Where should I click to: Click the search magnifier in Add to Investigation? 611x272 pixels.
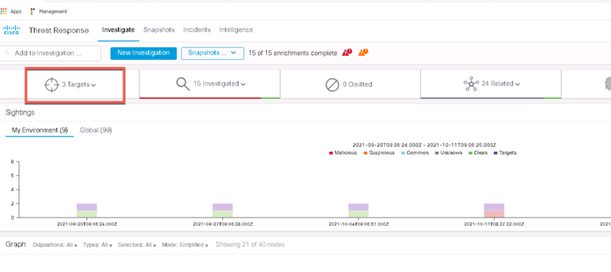coord(7,53)
